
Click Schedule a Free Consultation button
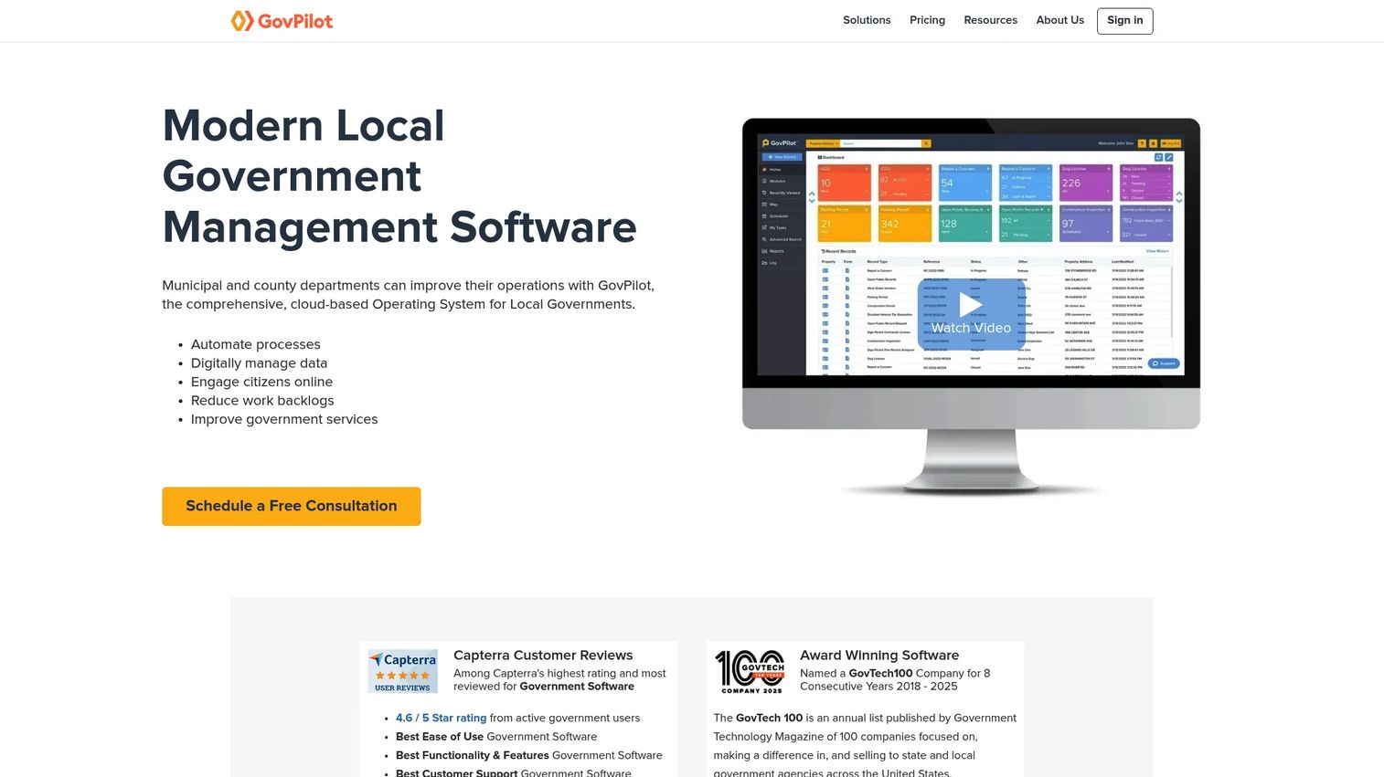point(292,506)
